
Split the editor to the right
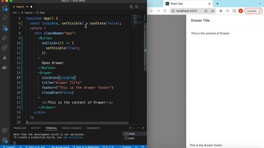click(x=137, y=7)
